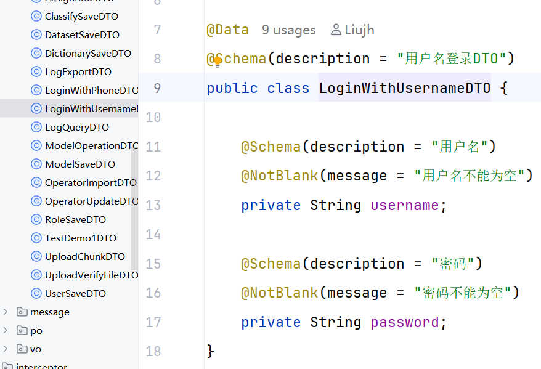
Task: Place cursor on the password field name
Action: click(404, 322)
